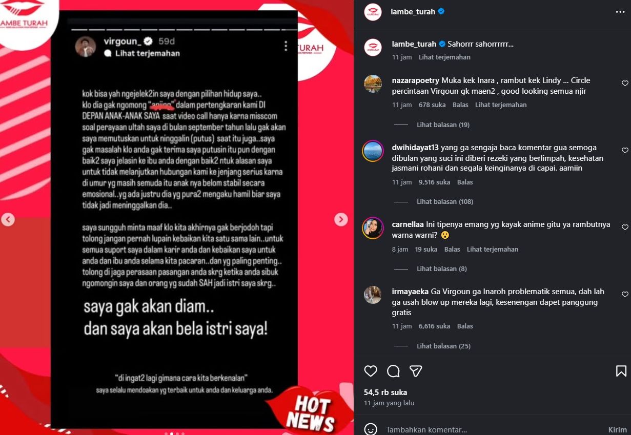Click Balas on carnellaa's comment
The width and height of the screenshot is (631, 435).
click(452, 250)
